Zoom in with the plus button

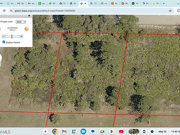(x=21, y=37)
